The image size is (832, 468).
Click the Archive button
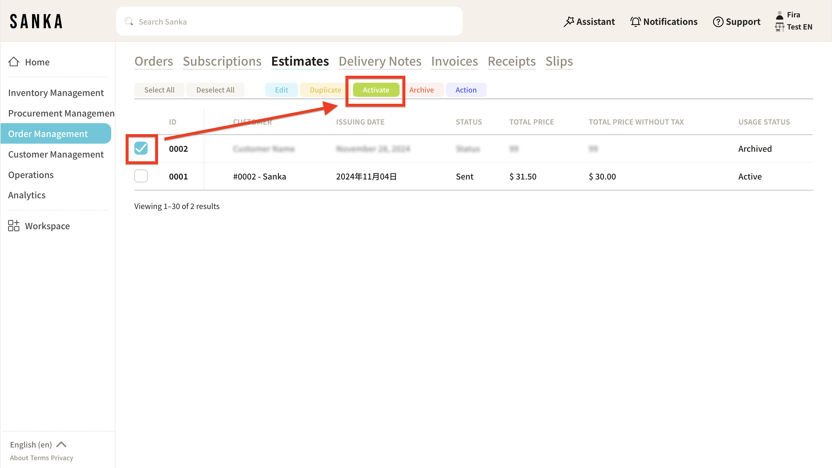[x=421, y=90]
